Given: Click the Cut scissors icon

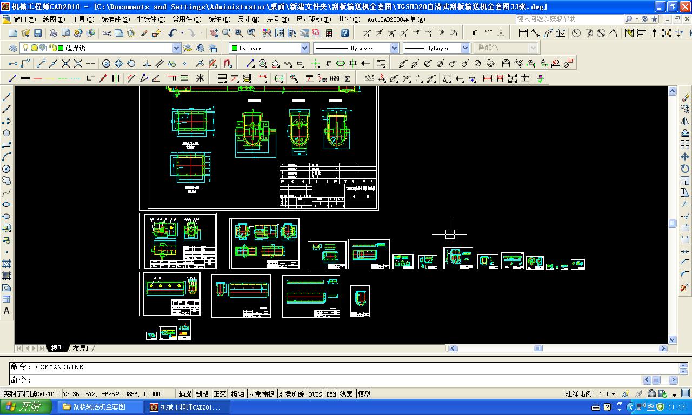Looking at the screenshot, I should 106,33.
